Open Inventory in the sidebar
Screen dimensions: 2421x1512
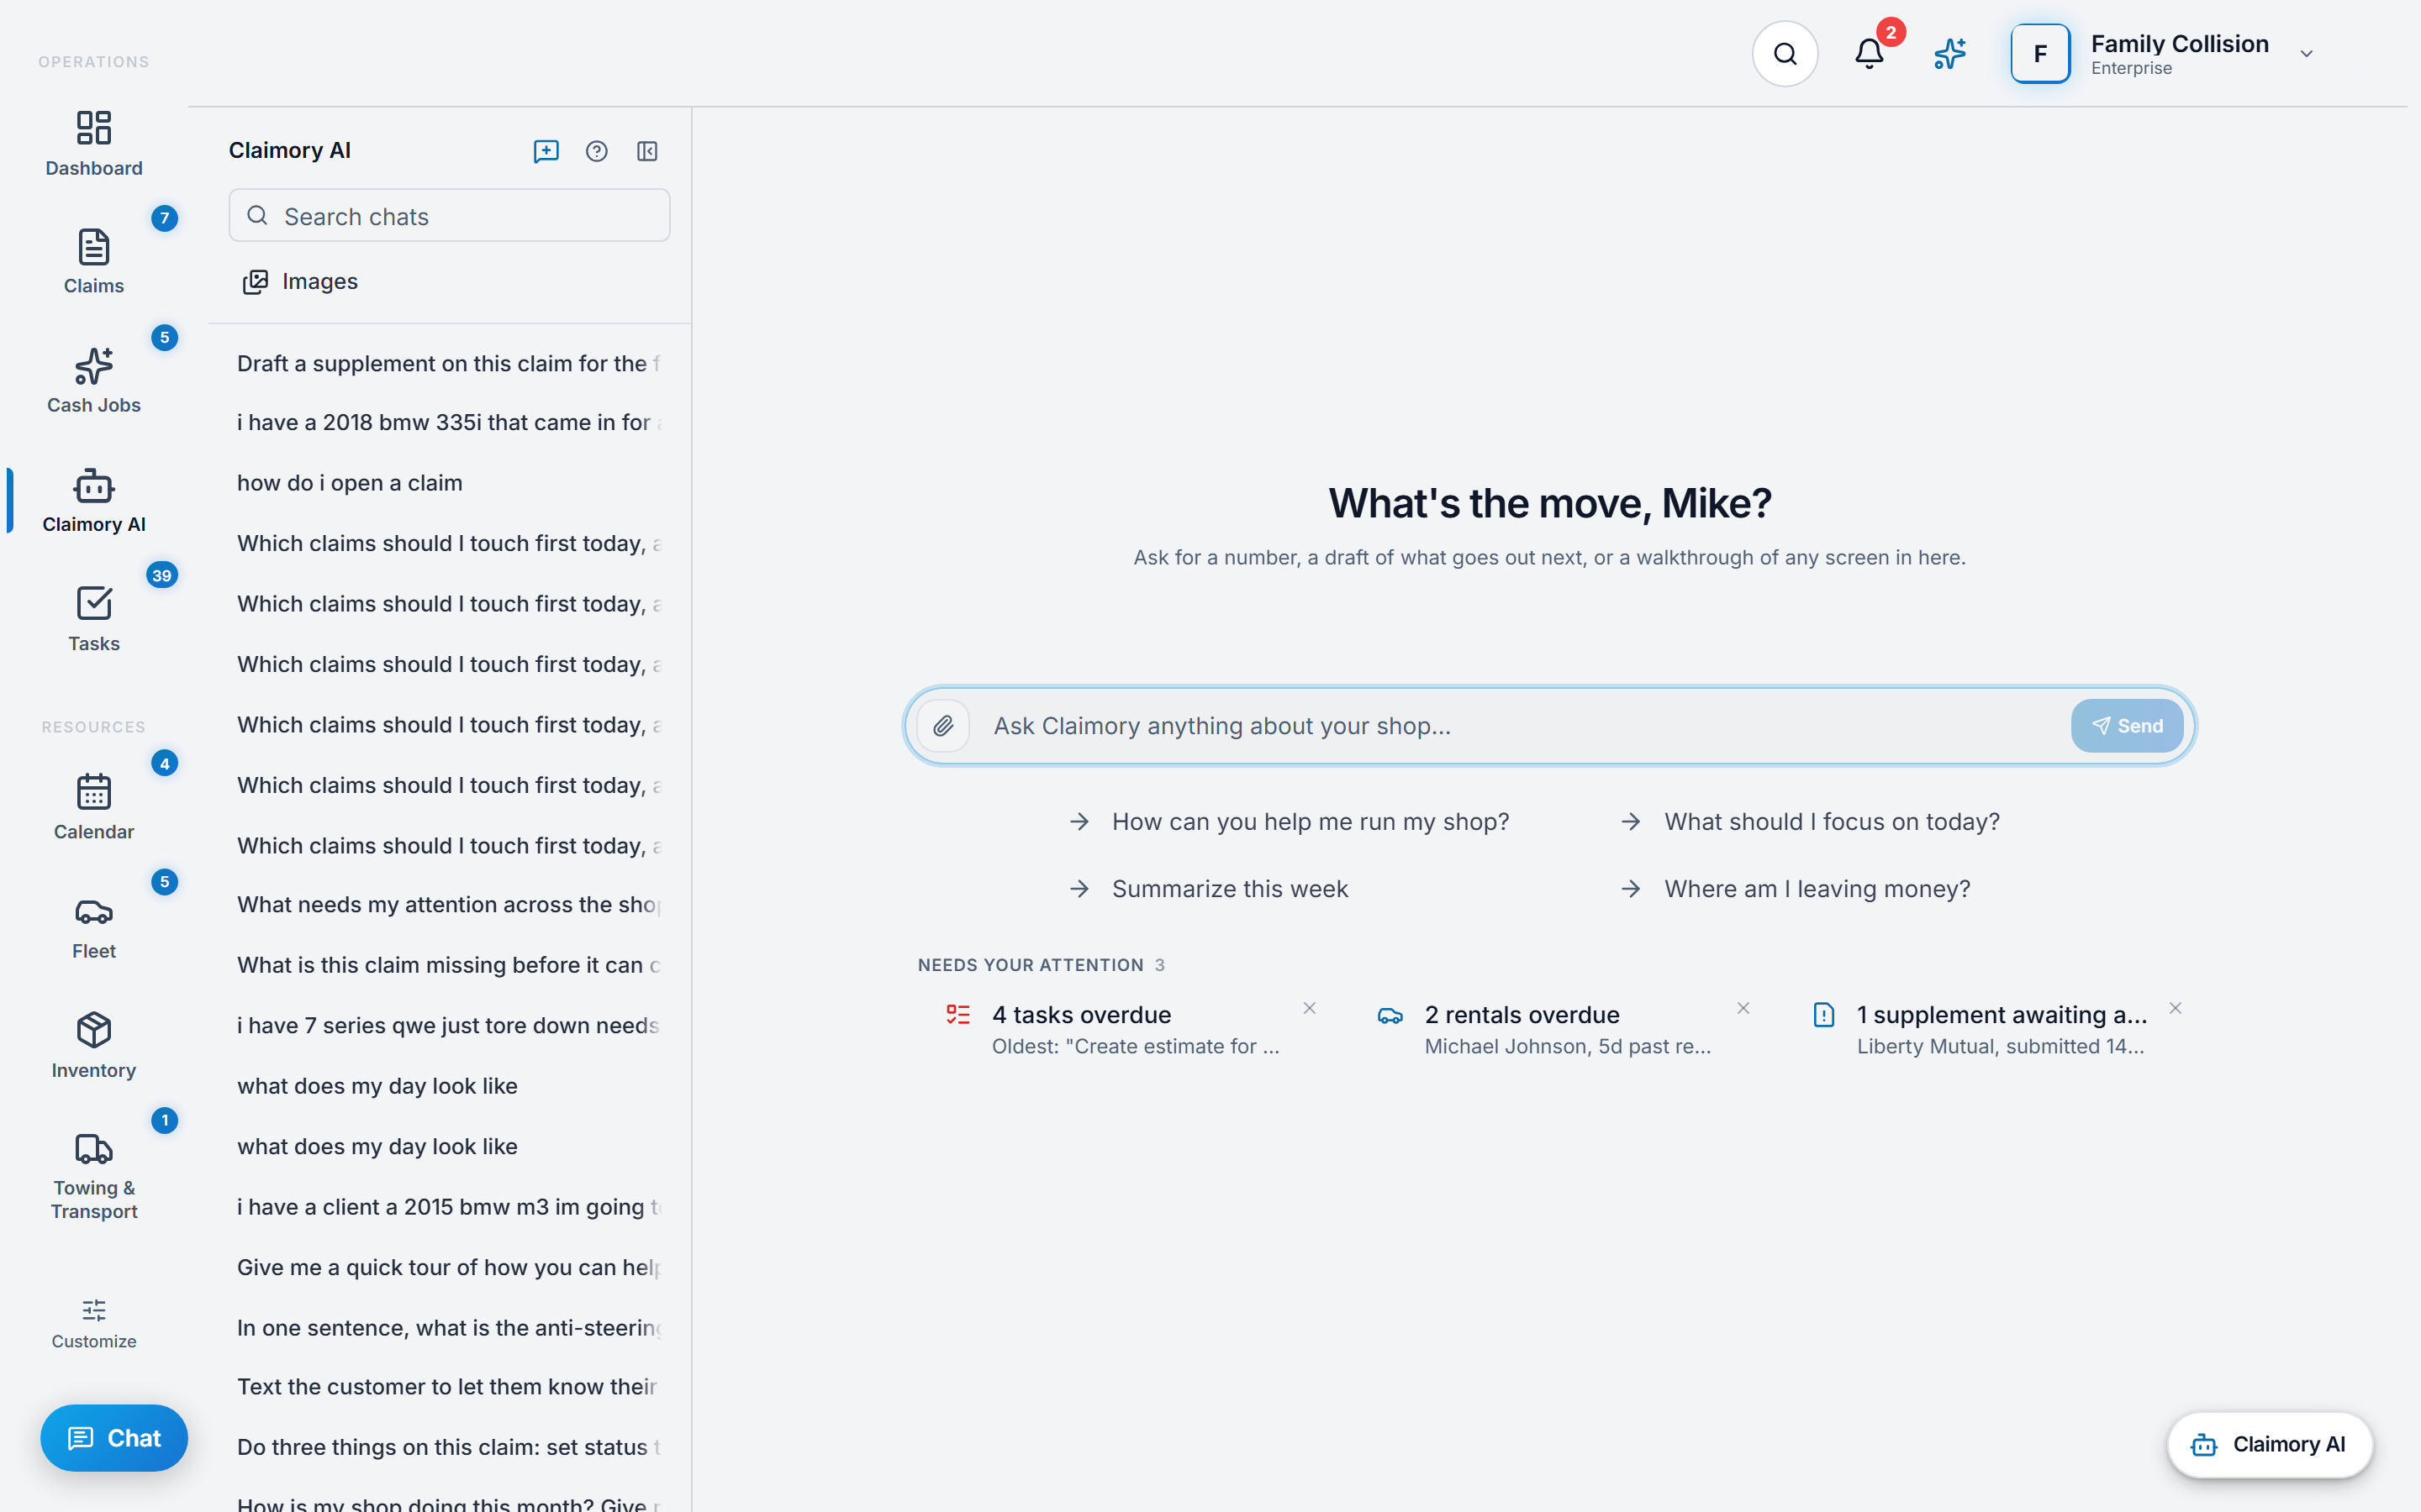tap(94, 1045)
